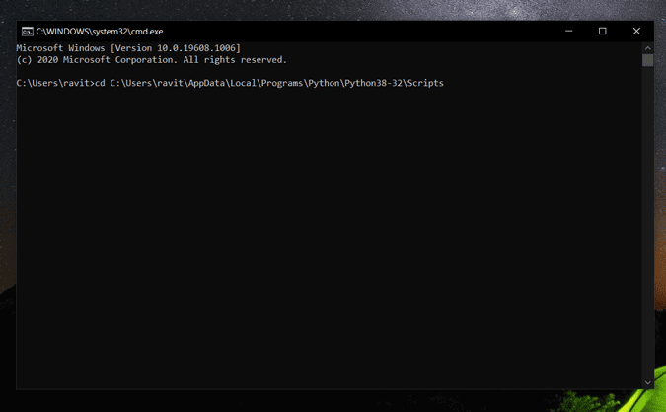Minimize the Command Prompt window
Screen dimensions: 666x412
click(x=569, y=32)
